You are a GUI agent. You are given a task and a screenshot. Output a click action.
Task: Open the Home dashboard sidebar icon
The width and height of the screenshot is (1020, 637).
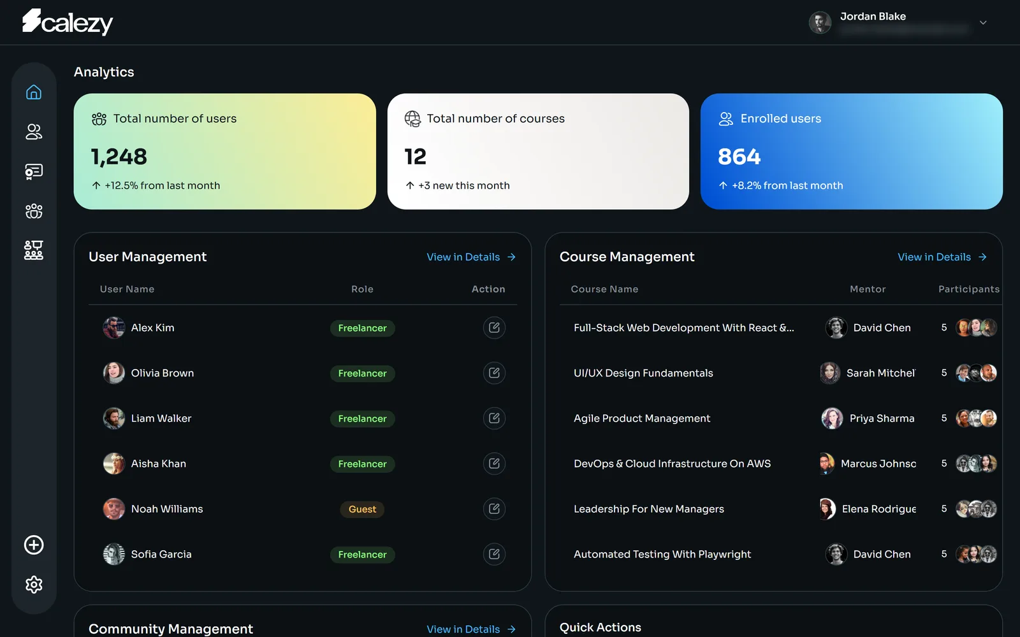pyautogui.click(x=34, y=92)
